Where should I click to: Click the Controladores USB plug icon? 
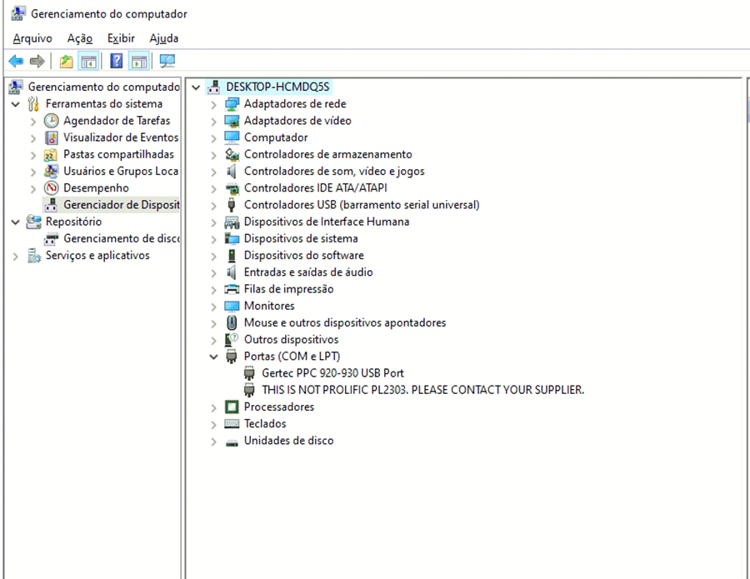point(232,205)
